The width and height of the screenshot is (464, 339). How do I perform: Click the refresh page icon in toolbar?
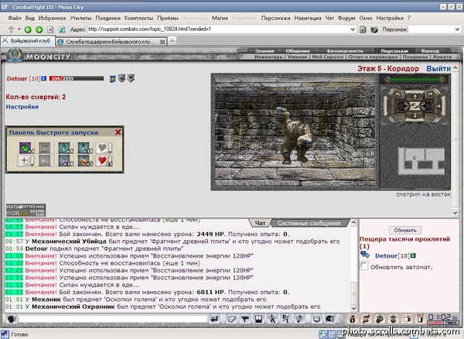tap(62, 29)
